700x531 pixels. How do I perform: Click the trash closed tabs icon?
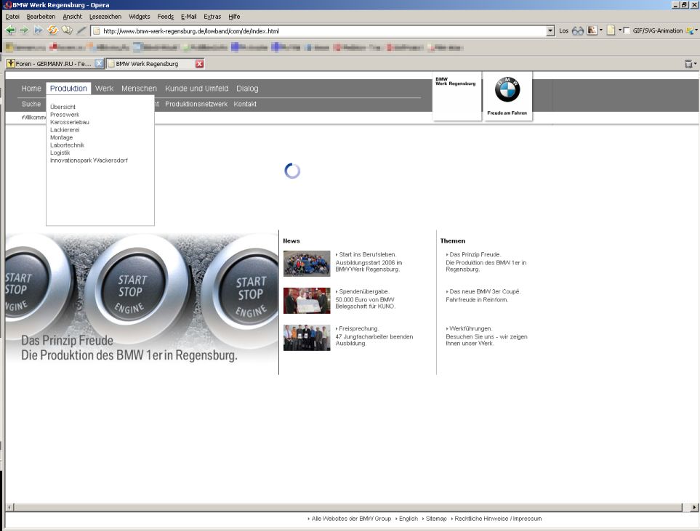click(x=688, y=64)
